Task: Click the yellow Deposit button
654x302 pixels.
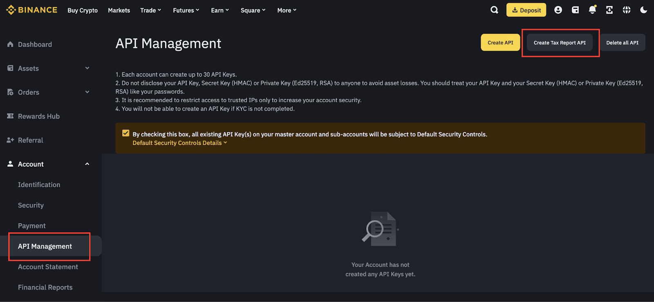Action: coord(526,10)
